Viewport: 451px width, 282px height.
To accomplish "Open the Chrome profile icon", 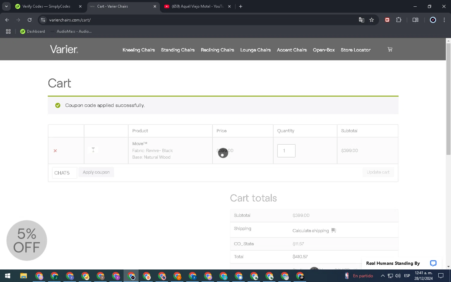I will [x=433, y=20].
